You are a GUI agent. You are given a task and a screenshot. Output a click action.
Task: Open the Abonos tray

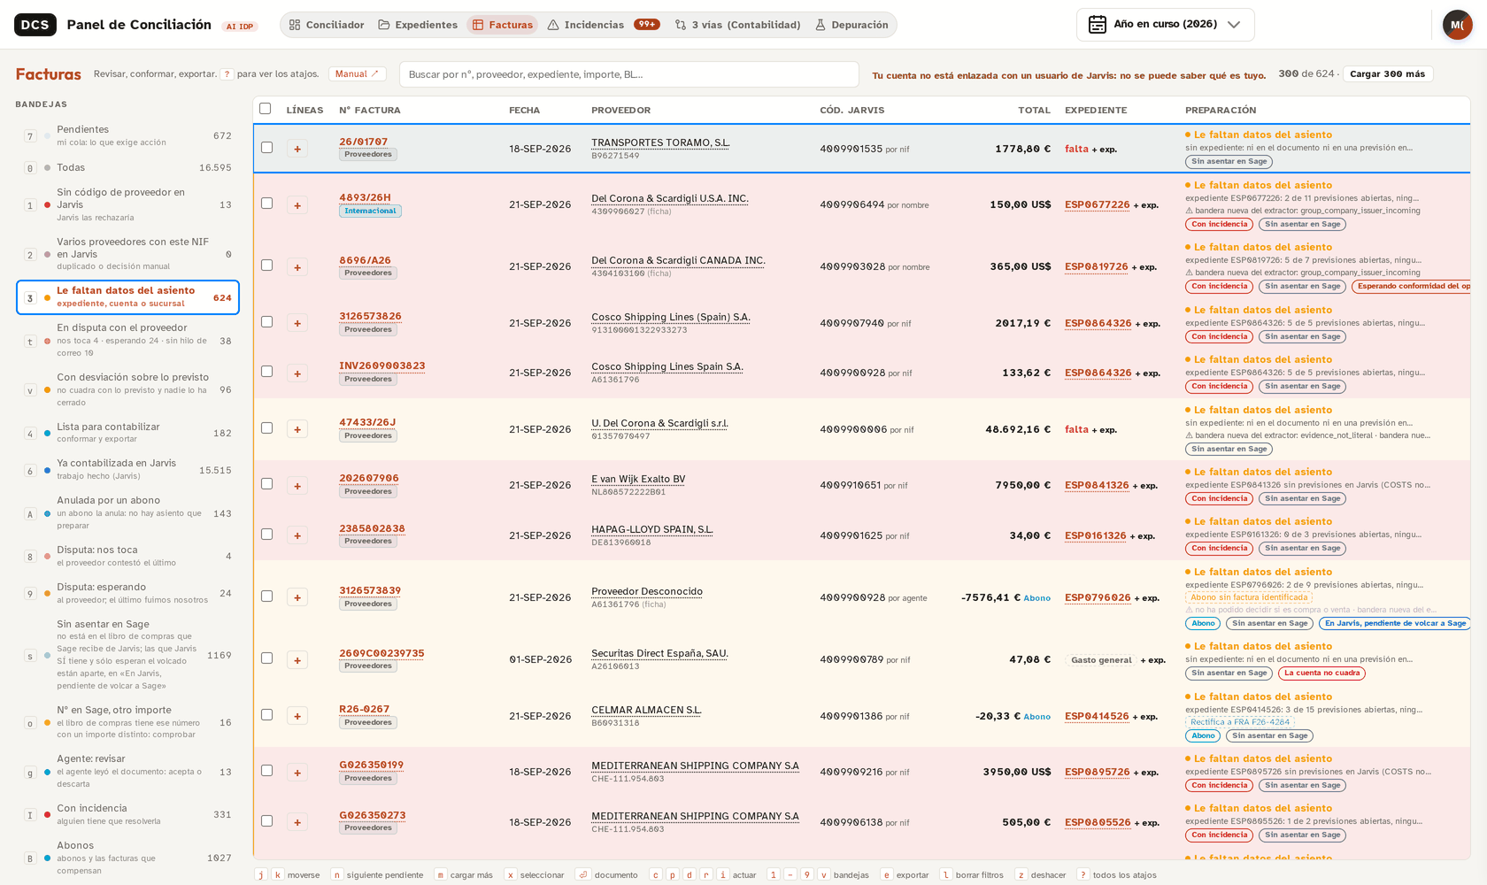[127, 858]
